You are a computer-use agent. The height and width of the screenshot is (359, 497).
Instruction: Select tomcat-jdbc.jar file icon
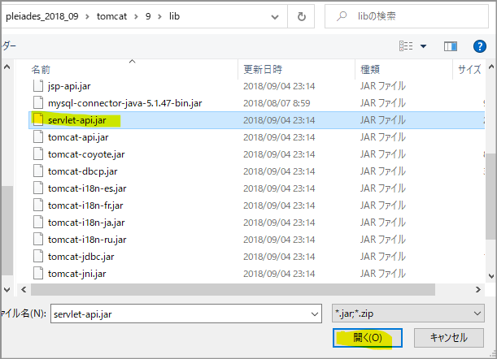(x=38, y=257)
